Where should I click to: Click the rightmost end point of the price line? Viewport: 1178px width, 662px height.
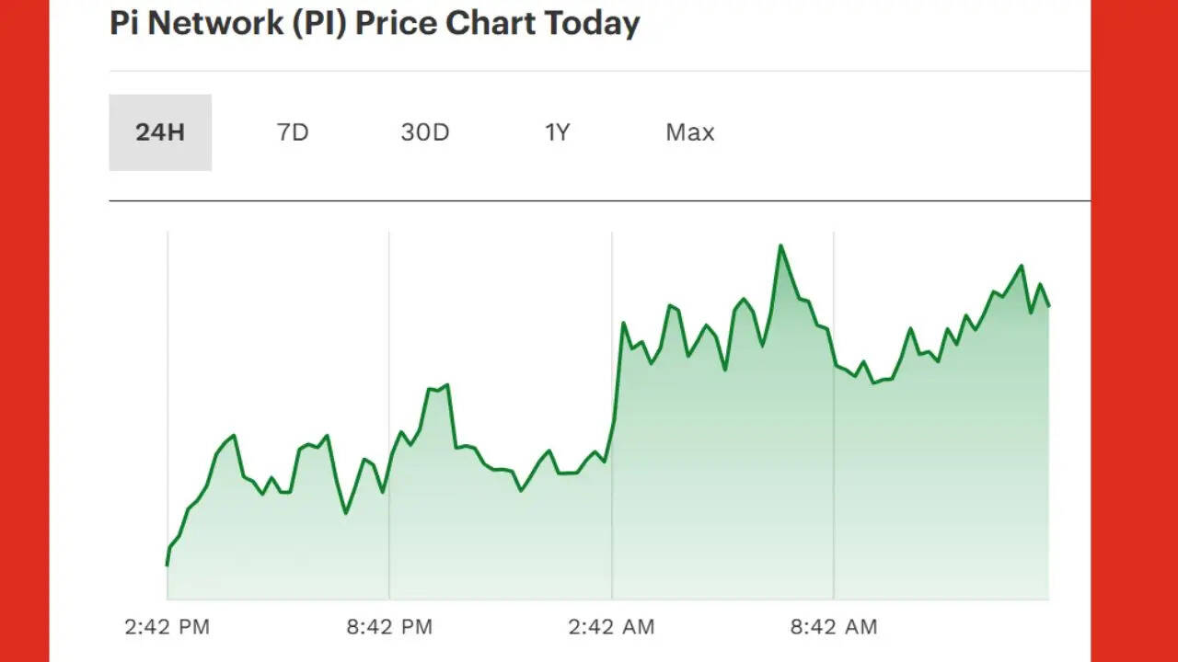[x=1049, y=305]
